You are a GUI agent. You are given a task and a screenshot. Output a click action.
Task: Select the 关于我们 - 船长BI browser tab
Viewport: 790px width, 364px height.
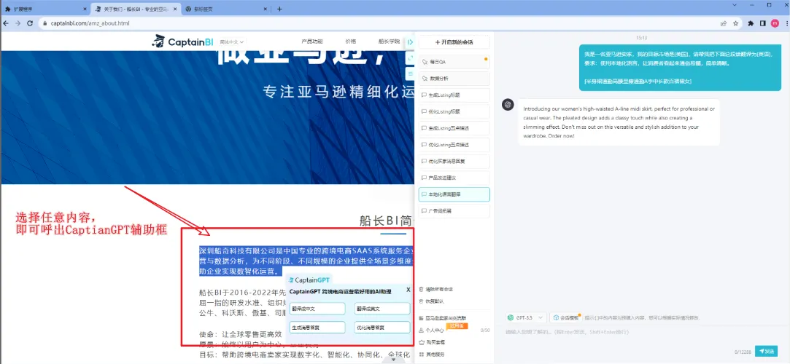pyautogui.click(x=135, y=9)
